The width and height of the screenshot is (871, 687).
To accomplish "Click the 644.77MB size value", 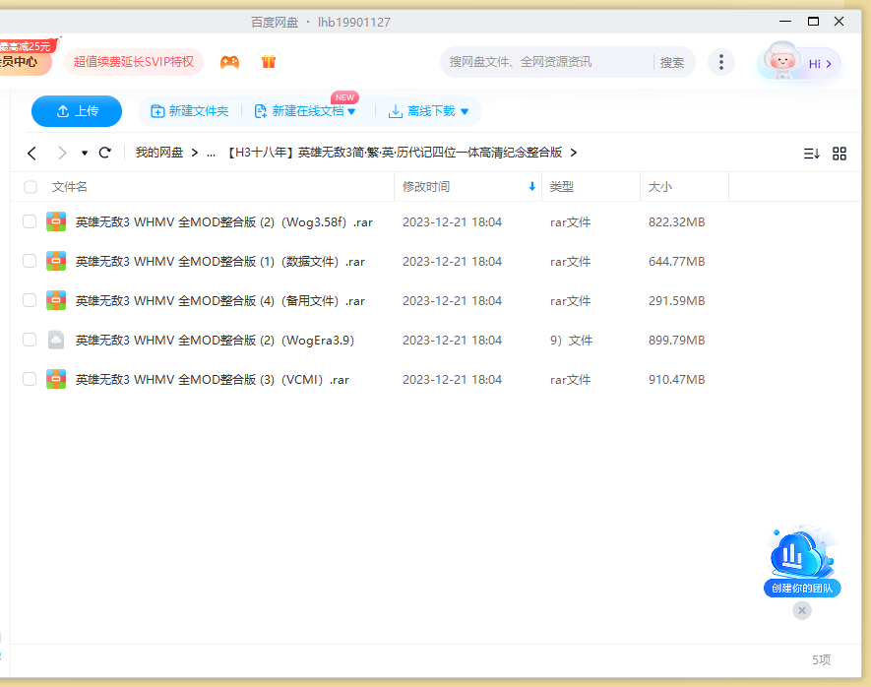I will (x=676, y=262).
